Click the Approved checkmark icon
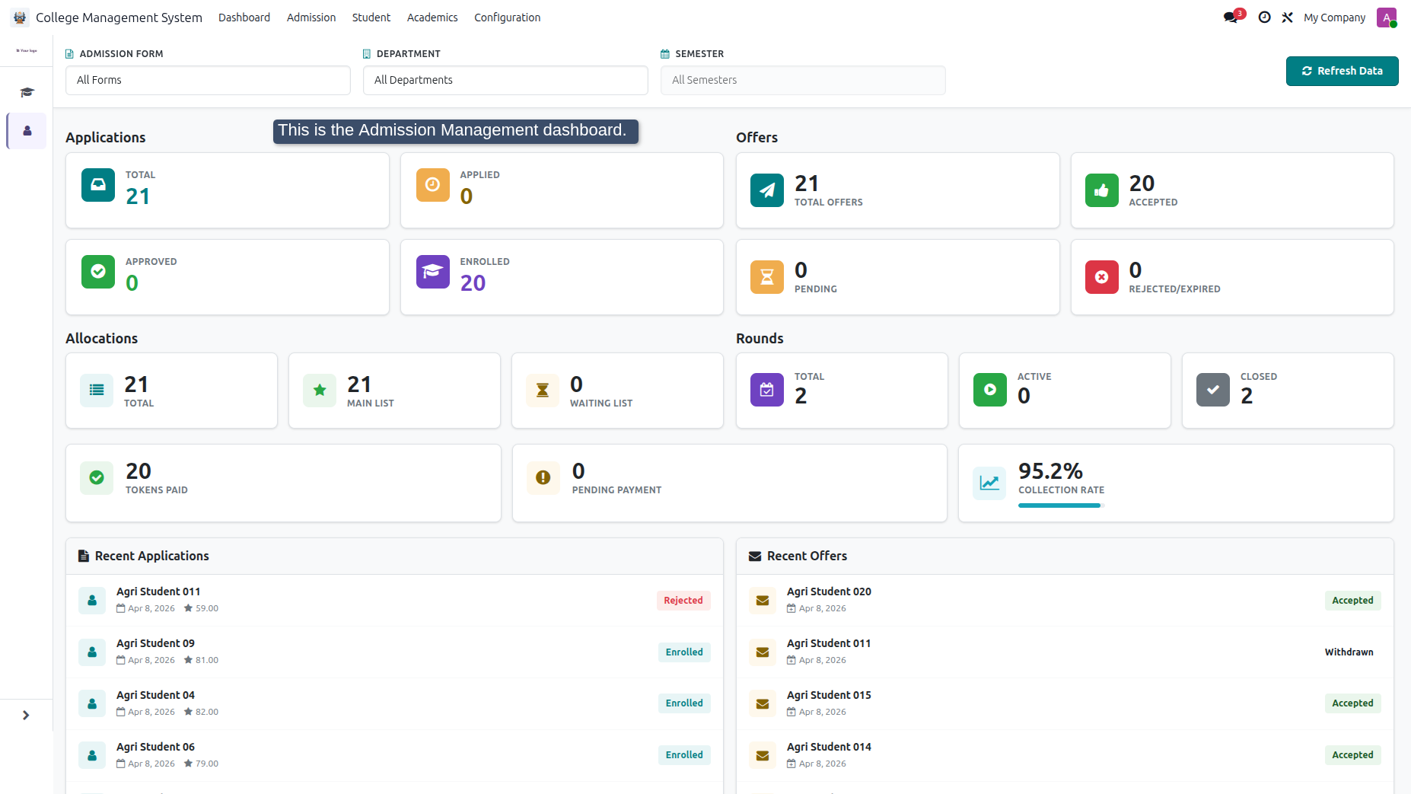Screen dimensions: 1411x794 (98, 272)
